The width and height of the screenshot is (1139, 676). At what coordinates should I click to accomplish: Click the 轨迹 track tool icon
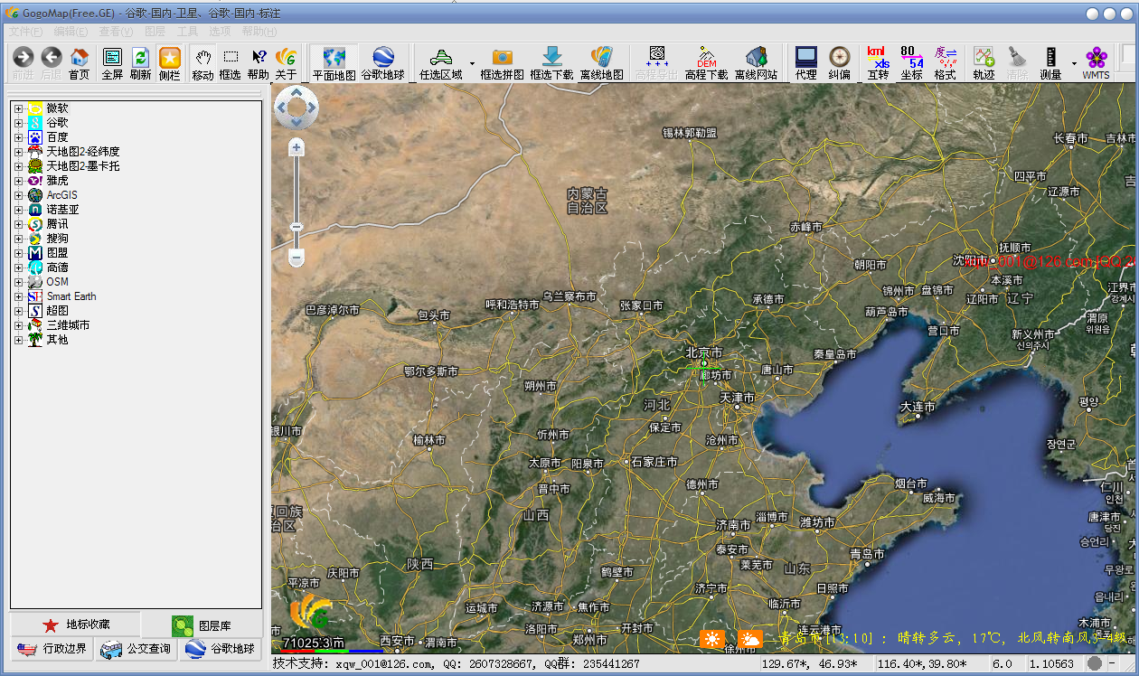(984, 63)
